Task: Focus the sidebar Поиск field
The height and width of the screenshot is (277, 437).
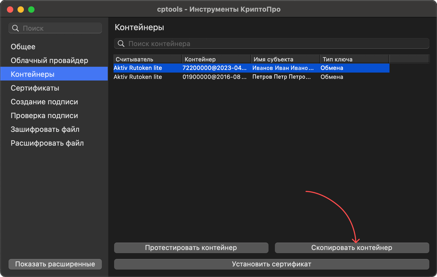Action: click(x=55, y=28)
